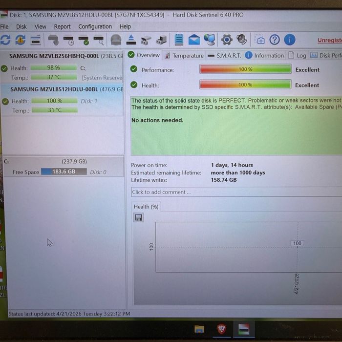This screenshot has height=342, width=342.
Task: Click the gray dome disk icon
Action: click(x=116, y=40)
